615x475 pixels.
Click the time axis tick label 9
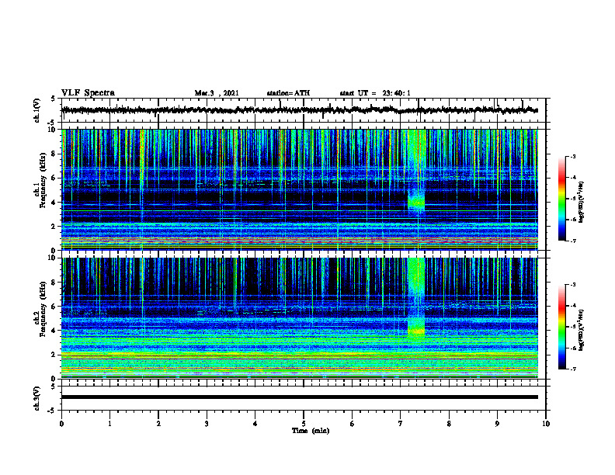pos(497,424)
